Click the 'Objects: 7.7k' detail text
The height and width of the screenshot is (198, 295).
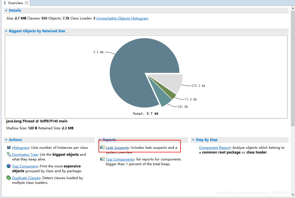(x=59, y=18)
